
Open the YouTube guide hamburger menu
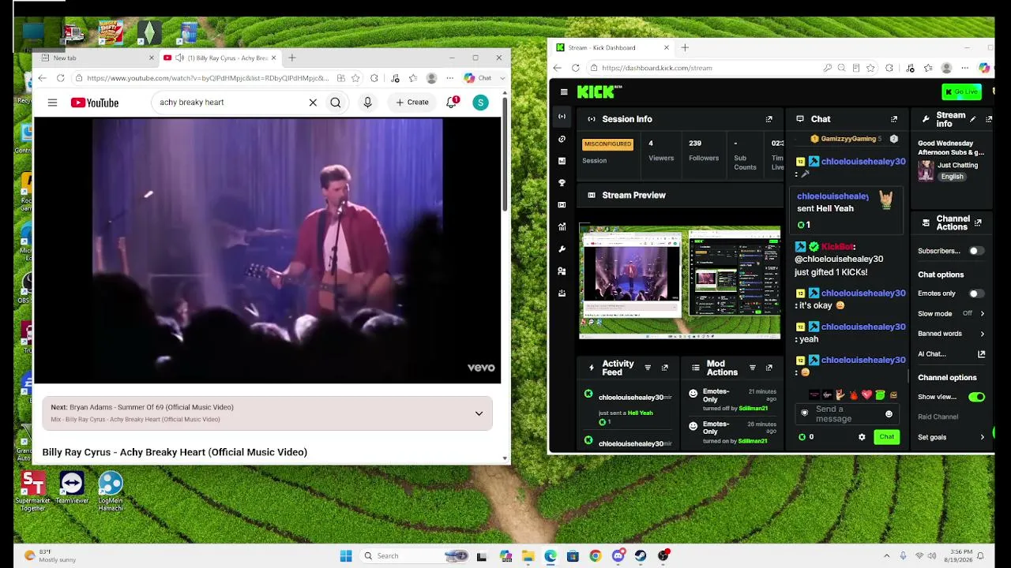(x=52, y=103)
